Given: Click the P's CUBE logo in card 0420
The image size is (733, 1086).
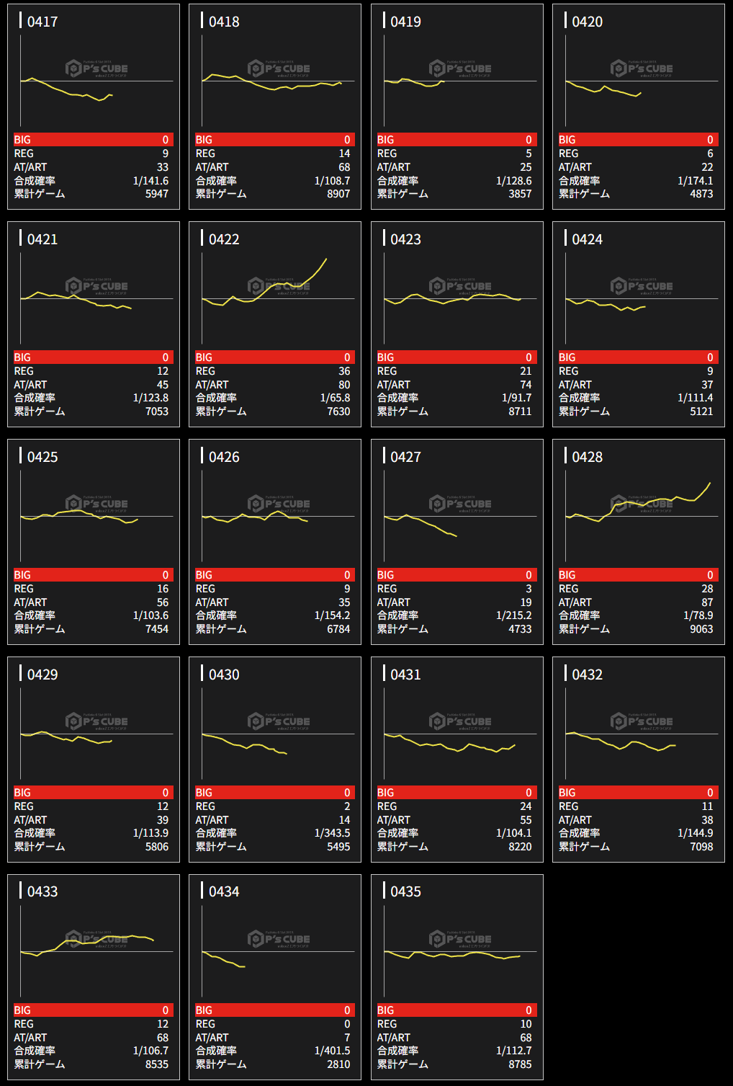Looking at the screenshot, I should 641,68.
